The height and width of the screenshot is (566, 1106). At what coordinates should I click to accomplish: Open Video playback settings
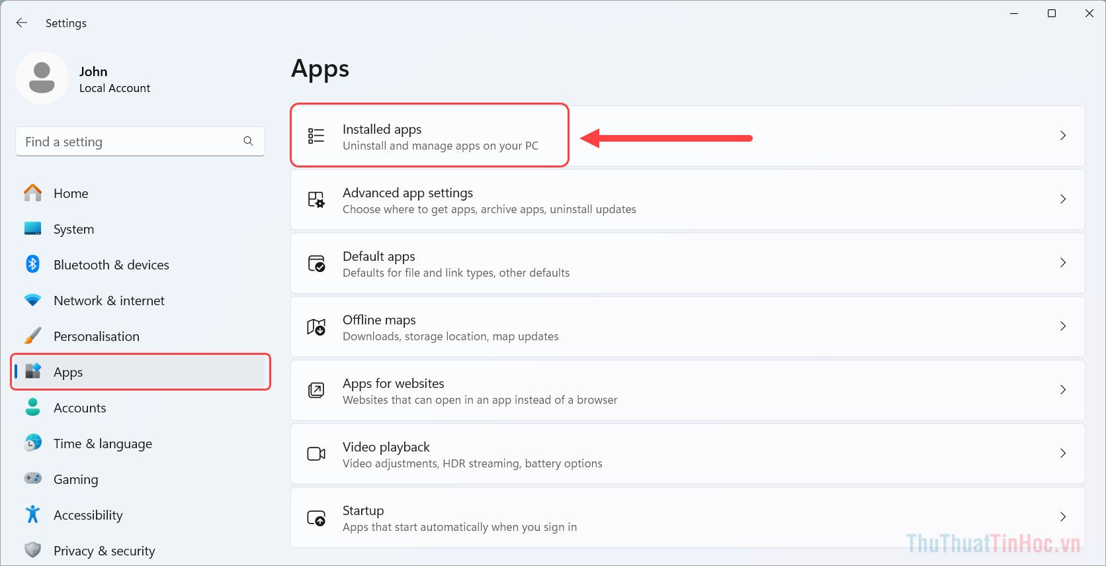pyautogui.click(x=688, y=453)
